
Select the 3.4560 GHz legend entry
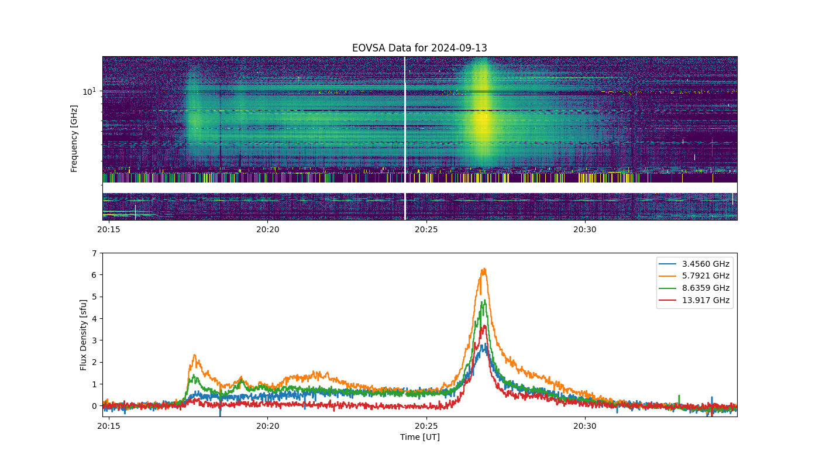(694, 264)
